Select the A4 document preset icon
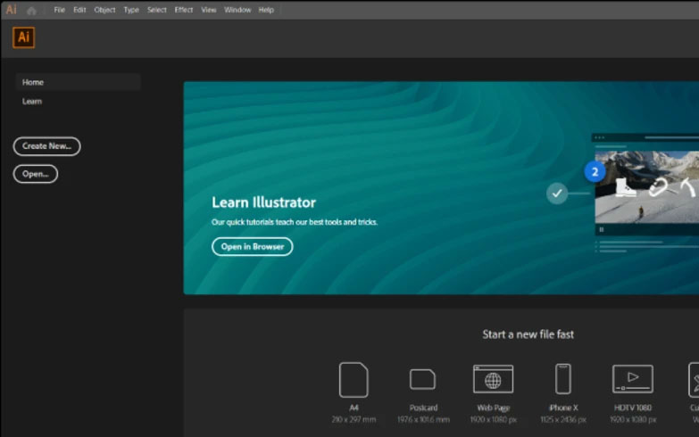This screenshot has height=437, width=699. tap(354, 380)
